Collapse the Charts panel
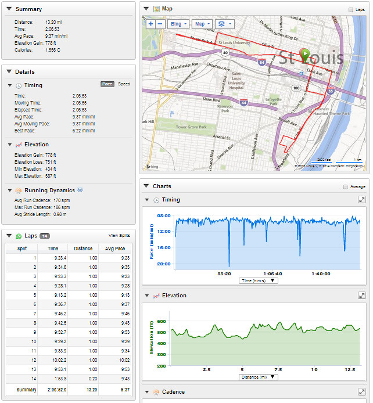Screen dimensions: 373x403 point(146,186)
